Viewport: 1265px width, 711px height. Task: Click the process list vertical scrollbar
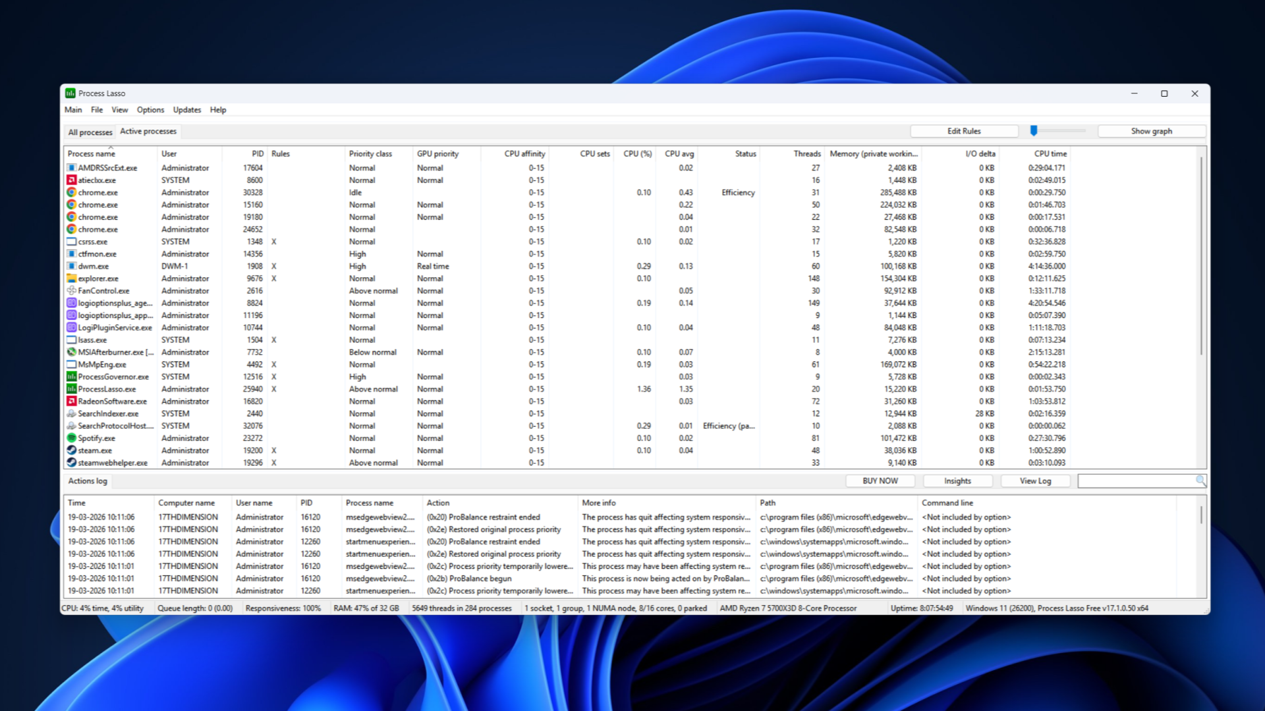pos(1201,256)
